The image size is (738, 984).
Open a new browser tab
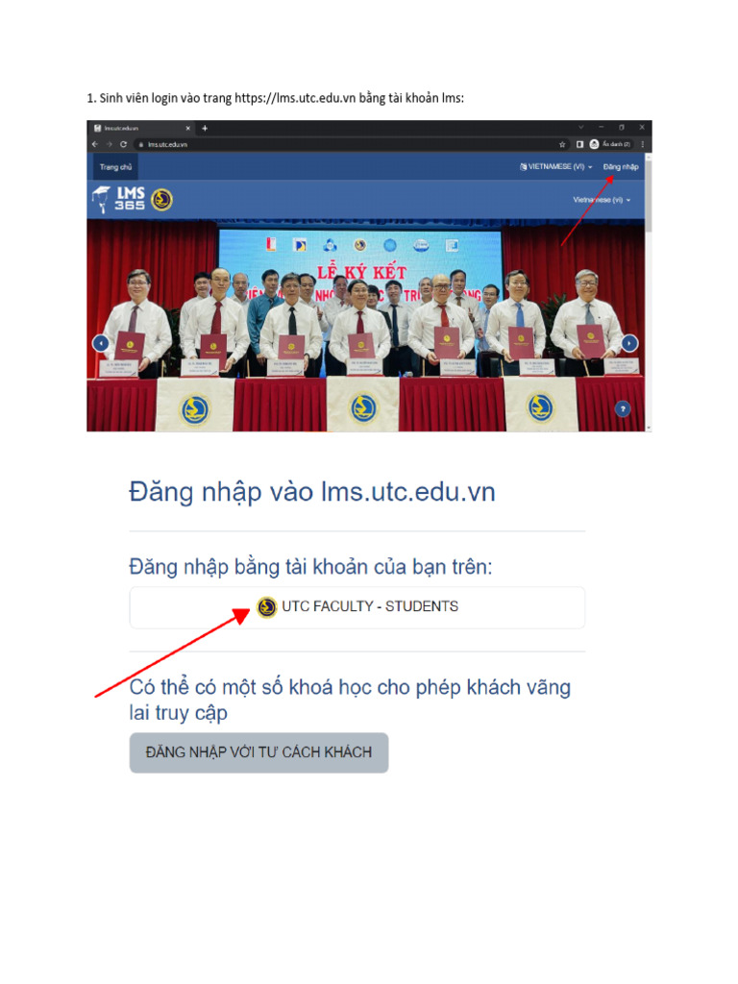(205, 128)
